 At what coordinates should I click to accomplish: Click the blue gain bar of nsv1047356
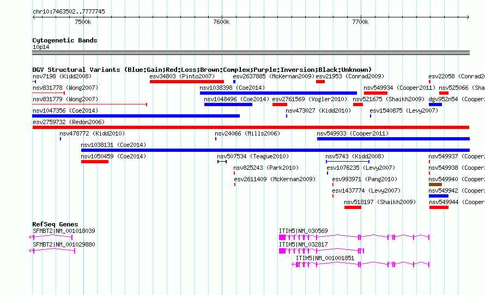pos(136,116)
